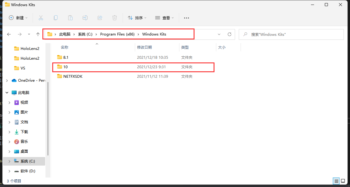
Task: Expand the 桌面 (Desktop) node
Action: 10,151
